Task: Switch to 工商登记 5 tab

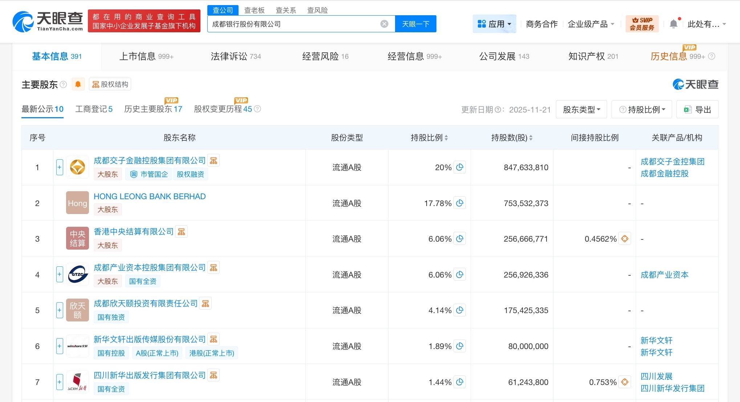Action: (x=94, y=109)
